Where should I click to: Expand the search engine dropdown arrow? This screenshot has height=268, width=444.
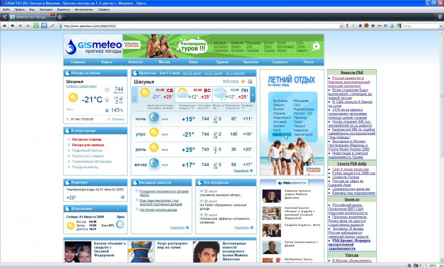click(x=441, y=26)
